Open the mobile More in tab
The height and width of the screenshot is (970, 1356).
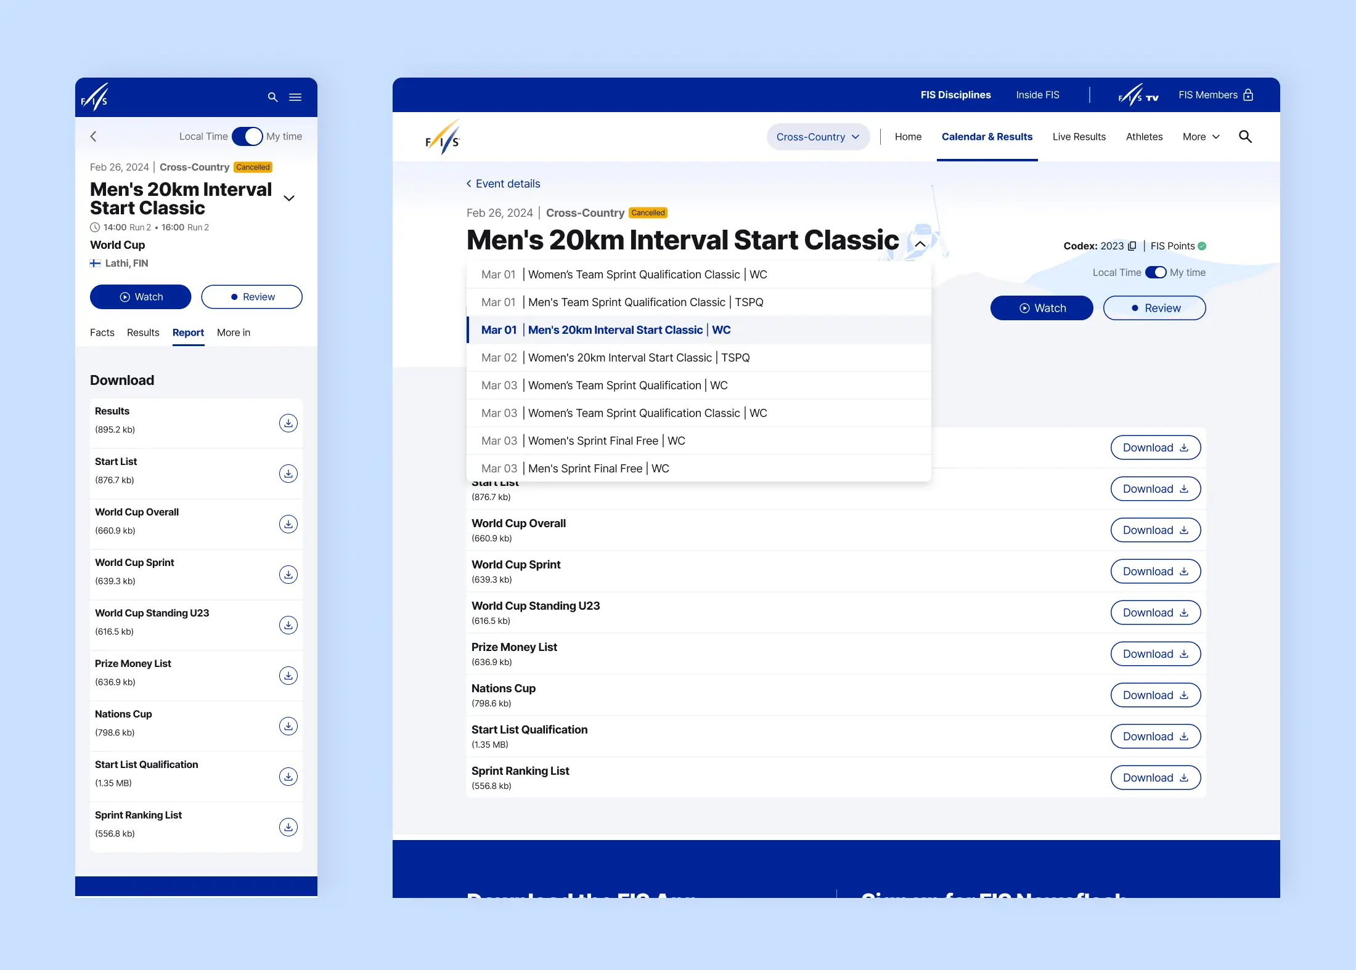234,333
